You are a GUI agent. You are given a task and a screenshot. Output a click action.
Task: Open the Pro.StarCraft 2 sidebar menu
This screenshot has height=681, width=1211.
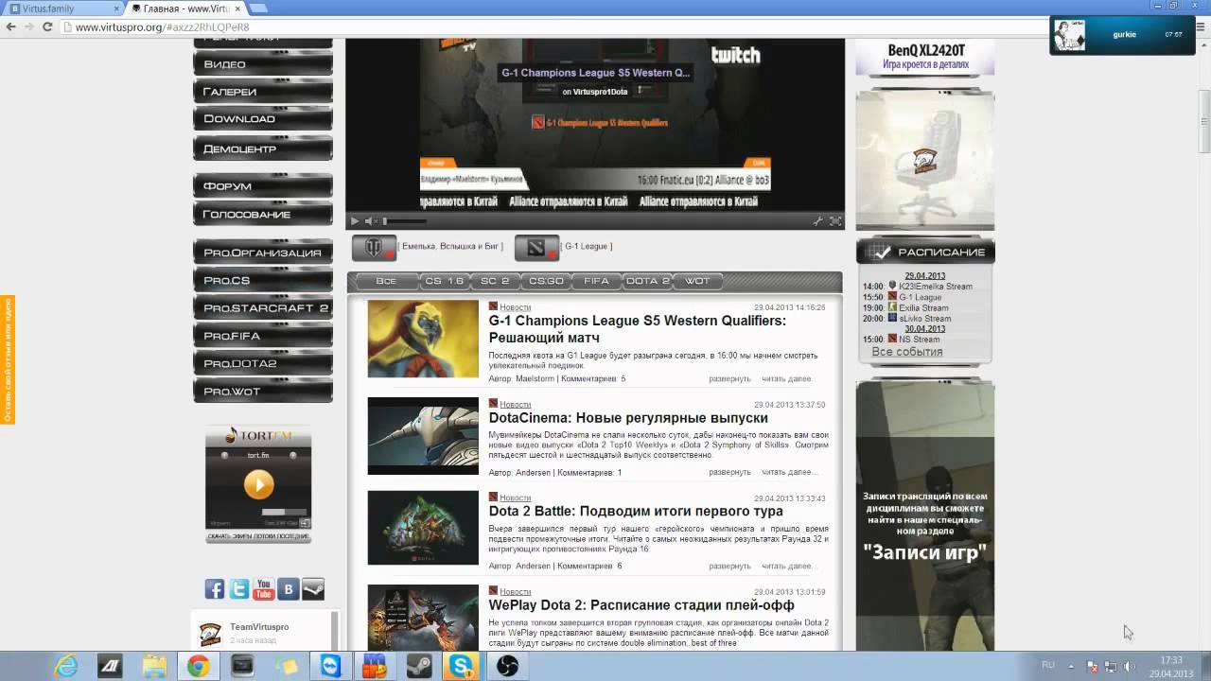pyautogui.click(x=263, y=308)
